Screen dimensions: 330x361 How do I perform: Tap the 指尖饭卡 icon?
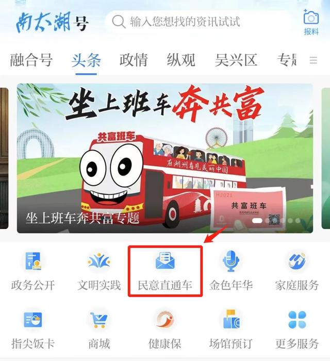(33, 320)
